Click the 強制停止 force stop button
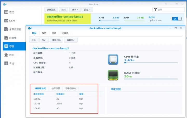 coord(71,40)
